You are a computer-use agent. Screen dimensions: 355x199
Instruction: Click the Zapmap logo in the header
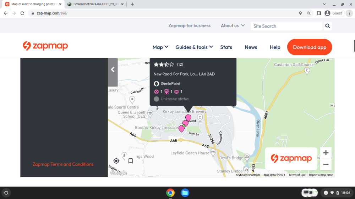[45, 46]
